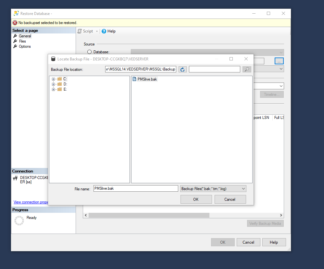This screenshot has width=324, height=269.
Task: Click the Backup File location path field
Action: click(x=141, y=69)
